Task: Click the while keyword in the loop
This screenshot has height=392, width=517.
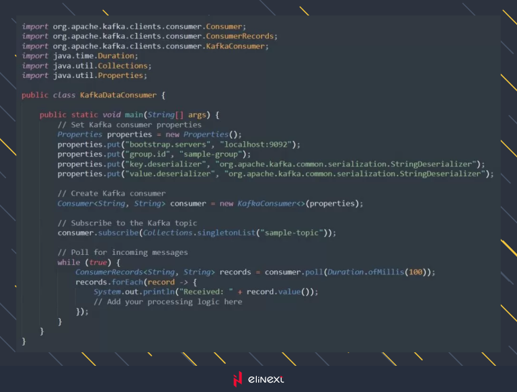Action: pos(69,262)
